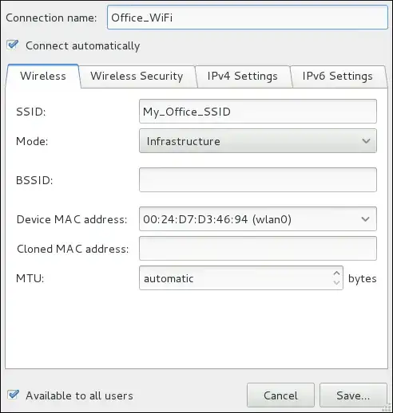Grab the window resize grip corner
This screenshot has width=393, height=413.
(x=387, y=408)
